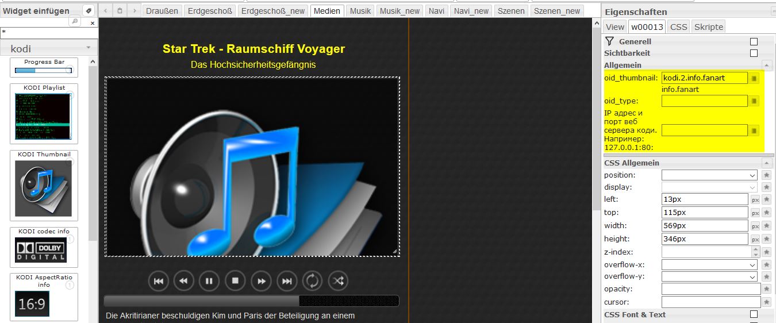Toggle the Generell section checkbox
Screen dimensions: 776x323
754,41
